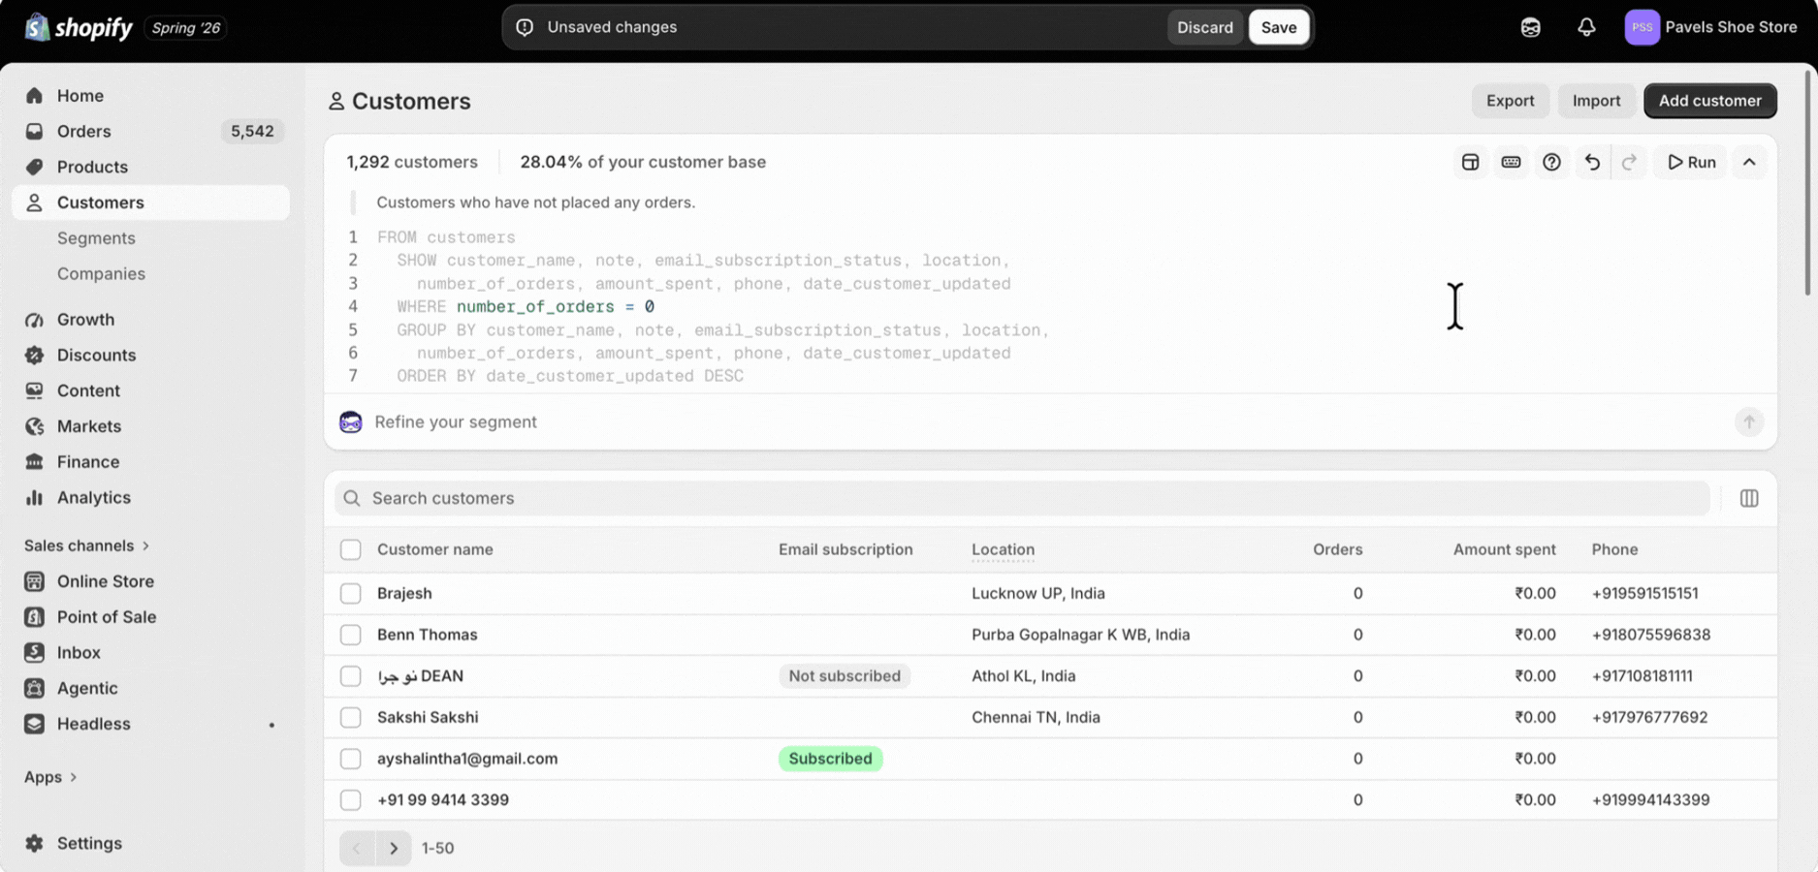Click the Discounts icon in sidebar
The height and width of the screenshot is (872, 1818).
[34, 355]
